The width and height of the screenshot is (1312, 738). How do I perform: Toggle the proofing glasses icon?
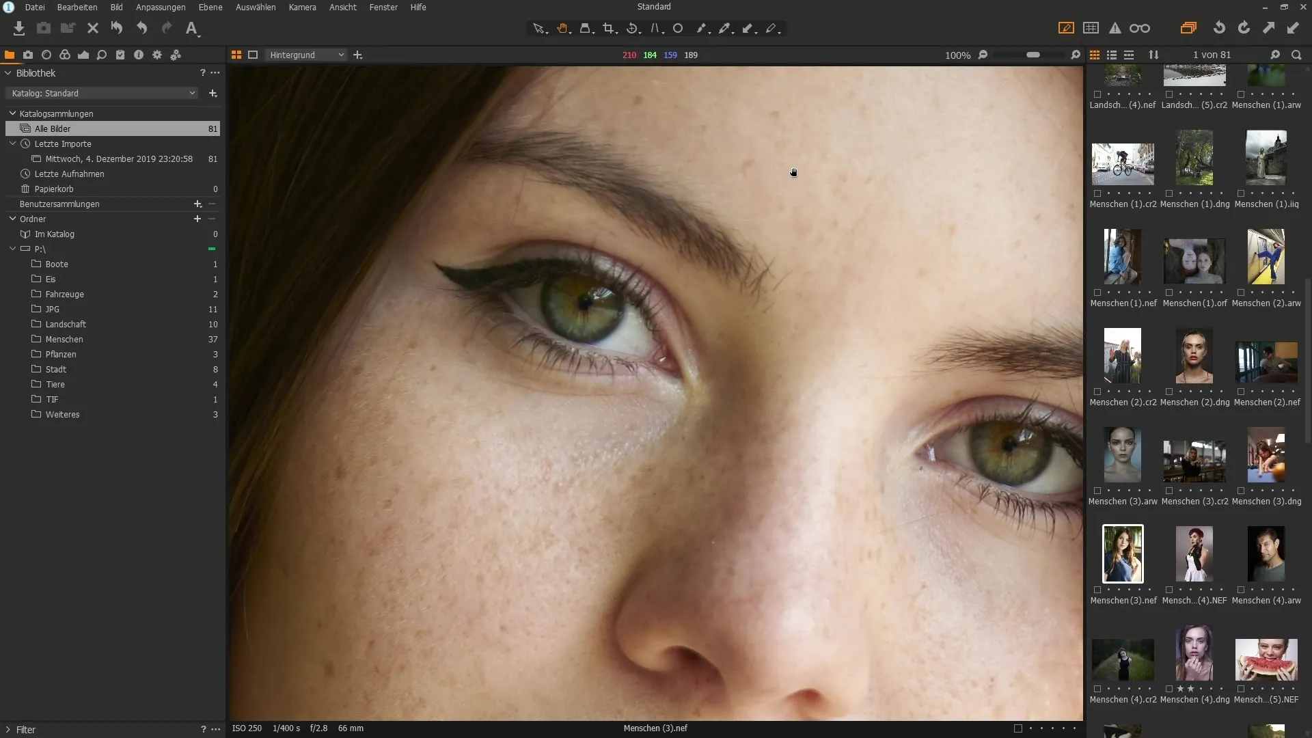(1140, 28)
